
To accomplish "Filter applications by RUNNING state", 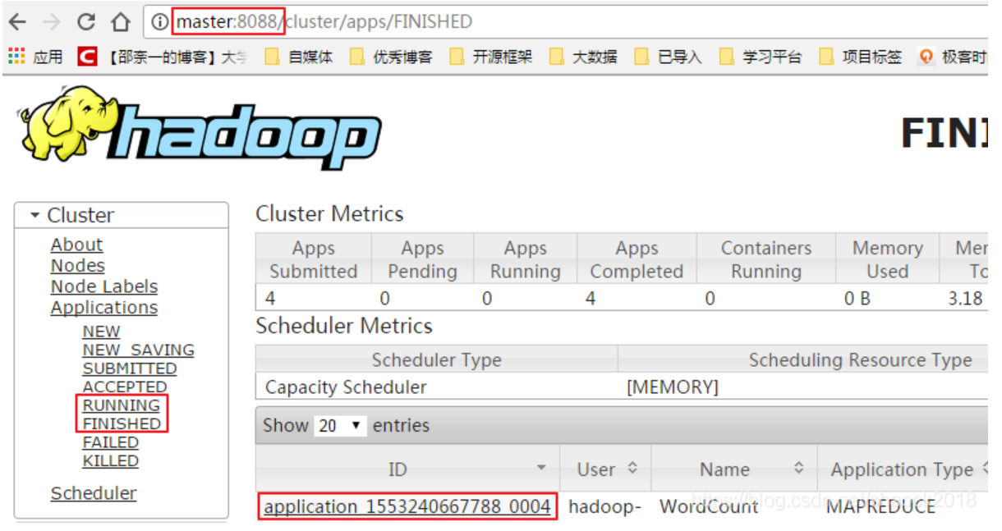I will (122, 405).
